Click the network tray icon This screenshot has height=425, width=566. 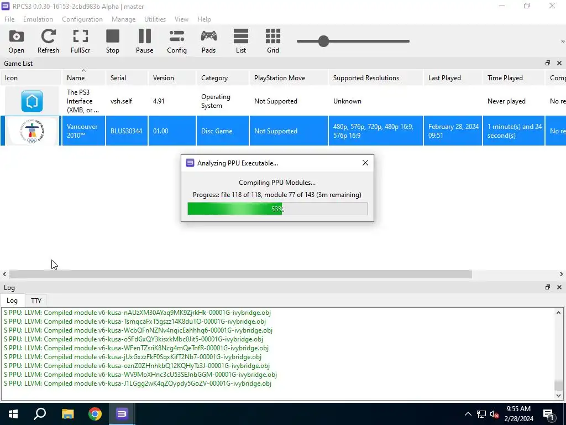[x=481, y=414]
